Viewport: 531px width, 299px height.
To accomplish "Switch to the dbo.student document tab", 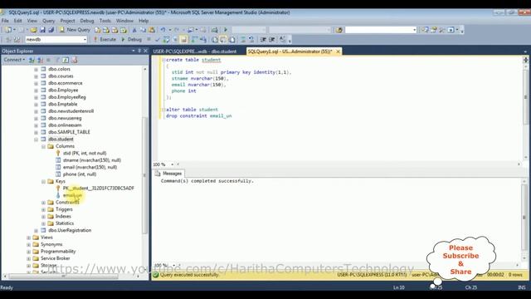I will [x=195, y=51].
